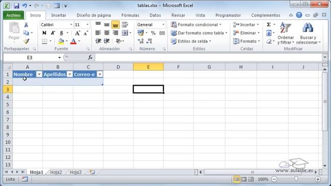
Task: Click the merge and center icon
Action: (125, 33)
